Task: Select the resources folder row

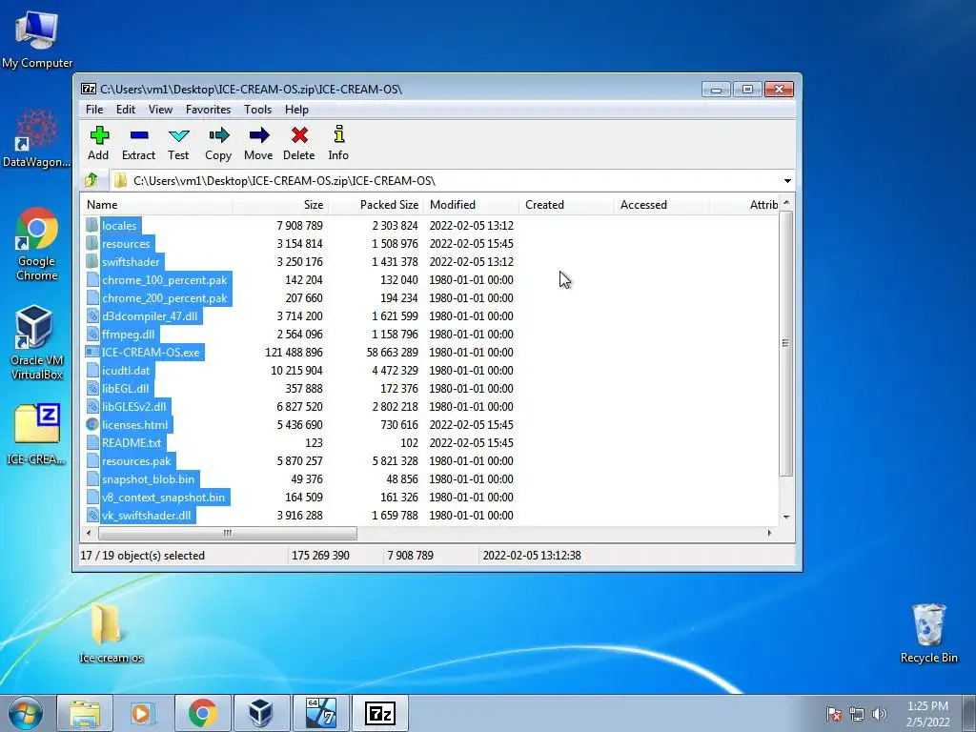Action: [430, 243]
